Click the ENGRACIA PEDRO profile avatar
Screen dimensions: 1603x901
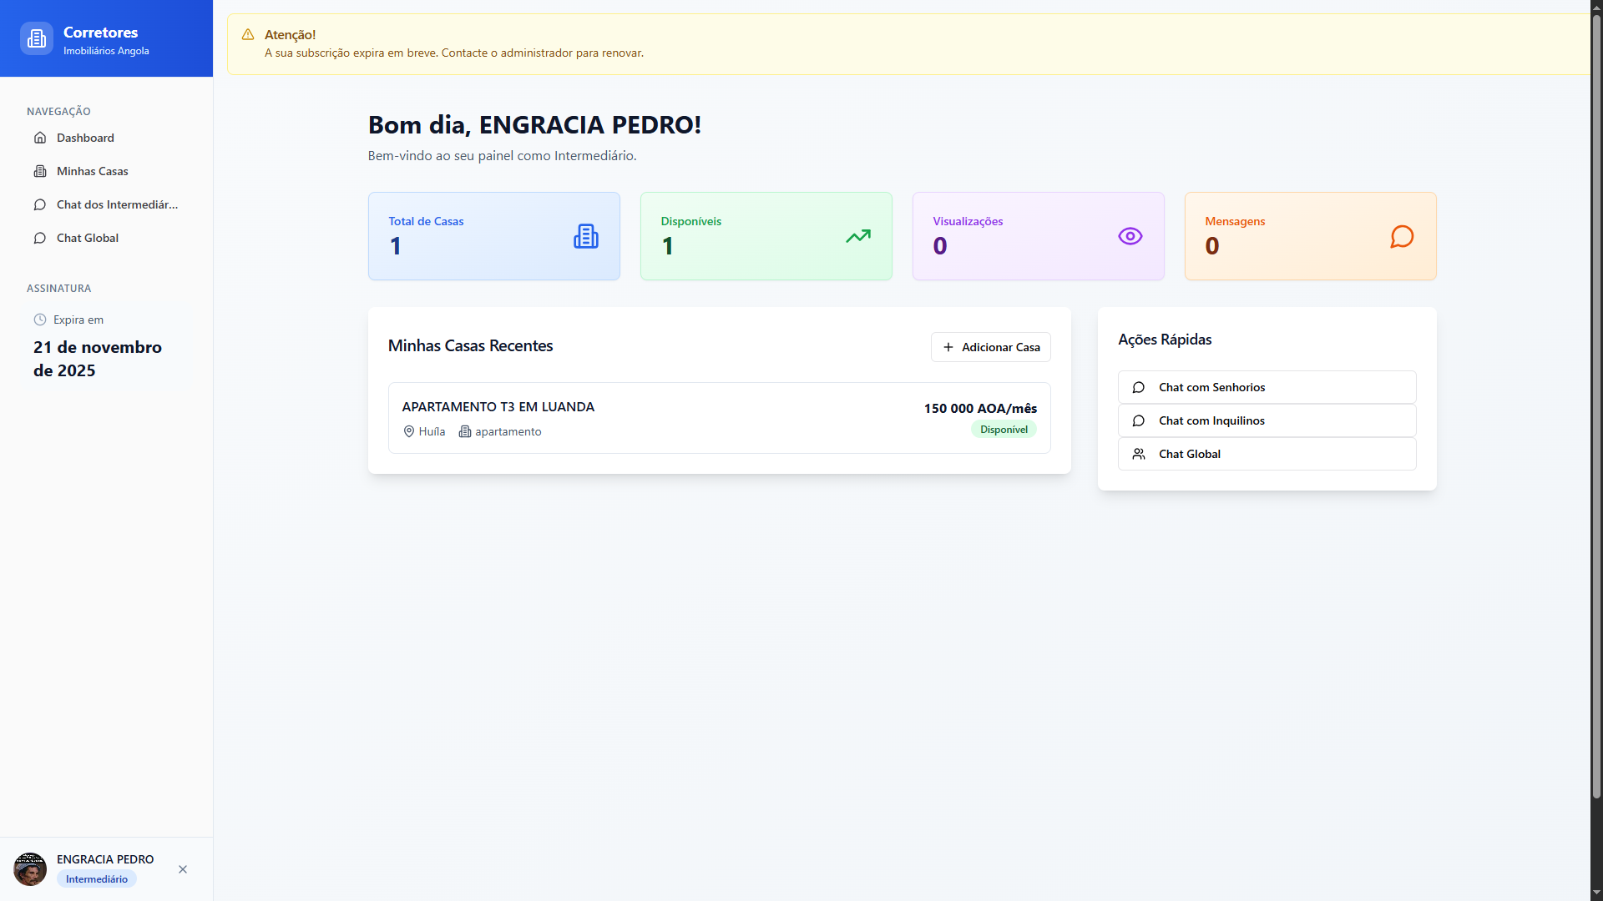point(30,869)
